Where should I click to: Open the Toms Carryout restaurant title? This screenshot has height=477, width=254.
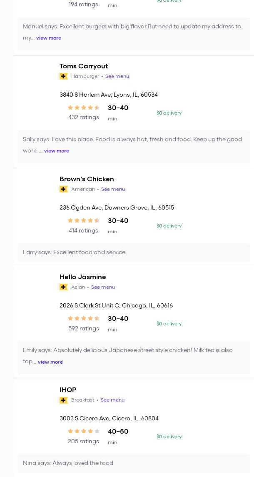pos(84,66)
